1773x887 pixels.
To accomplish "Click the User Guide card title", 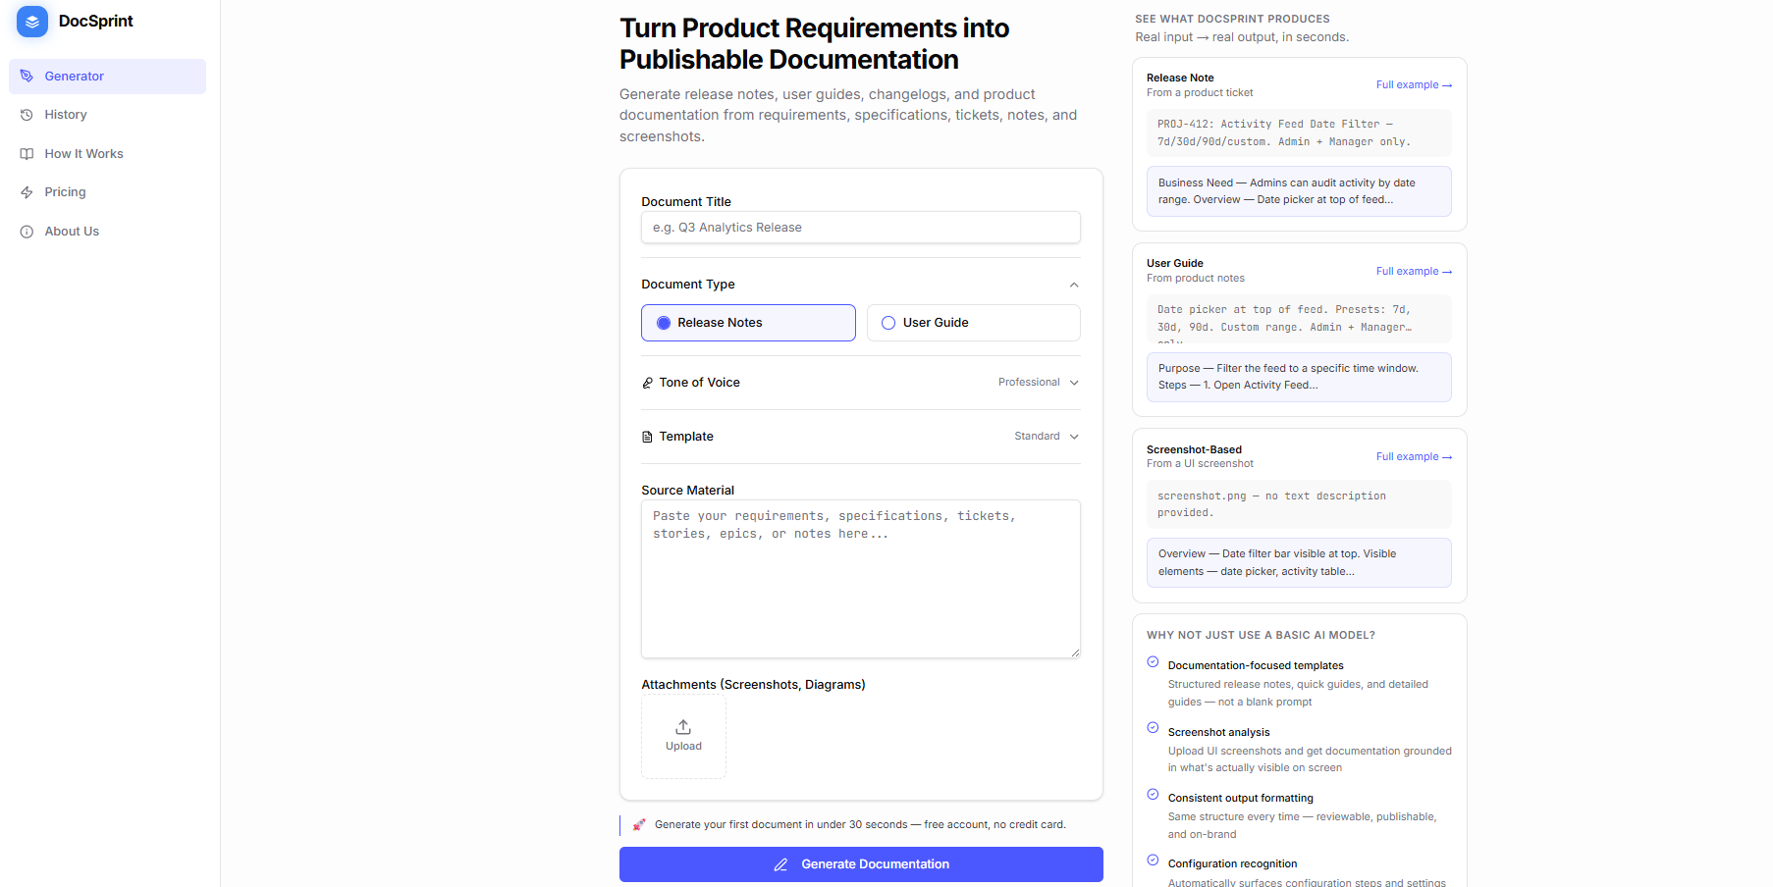I will tap(1175, 263).
